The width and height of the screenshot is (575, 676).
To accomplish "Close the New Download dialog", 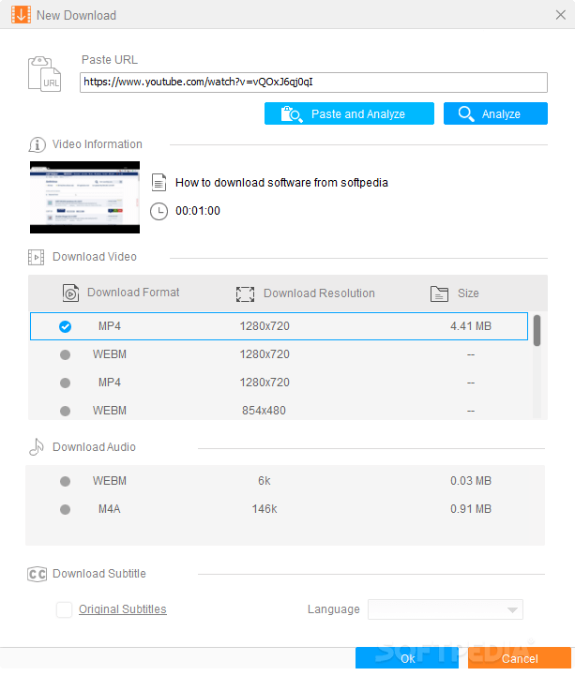I will (x=560, y=15).
